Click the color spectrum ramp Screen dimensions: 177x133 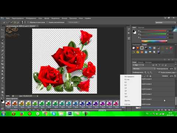coord(154,41)
